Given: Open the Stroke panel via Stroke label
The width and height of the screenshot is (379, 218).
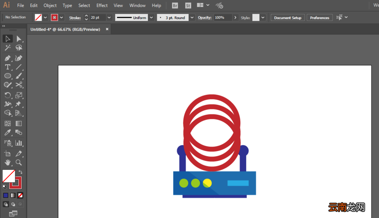Looking at the screenshot, I should pos(75,18).
